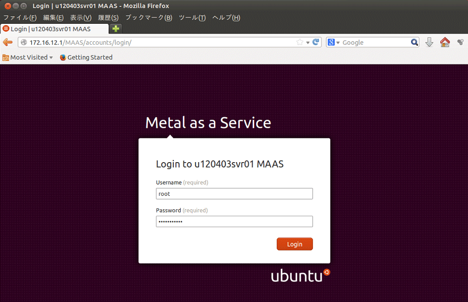The image size is (468, 302).
Task: Open the ファイル(F) menu
Action: 20,18
